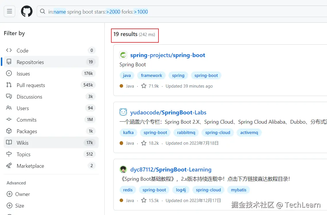Click the yudaocode avatar image
The height and width of the screenshot is (215, 327).
pyautogui.click(x=123, y=112)
